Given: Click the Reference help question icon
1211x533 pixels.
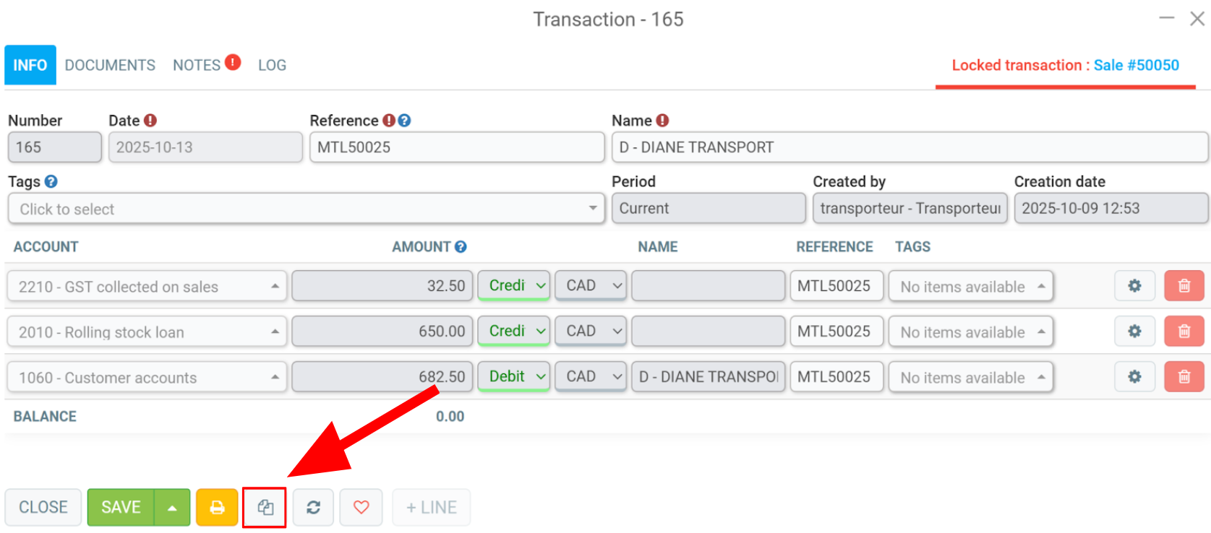Looking at the screenshot, I should (405, 121).
